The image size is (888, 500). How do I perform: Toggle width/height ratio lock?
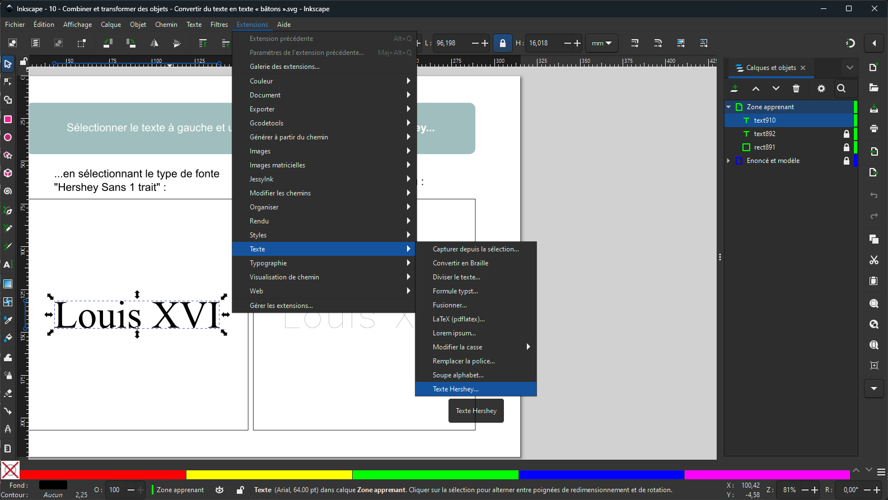tap(502, 43)
